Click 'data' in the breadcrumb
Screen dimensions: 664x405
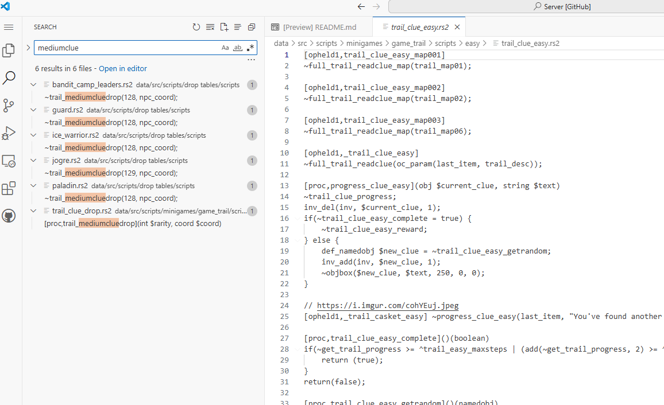(281, 43)
